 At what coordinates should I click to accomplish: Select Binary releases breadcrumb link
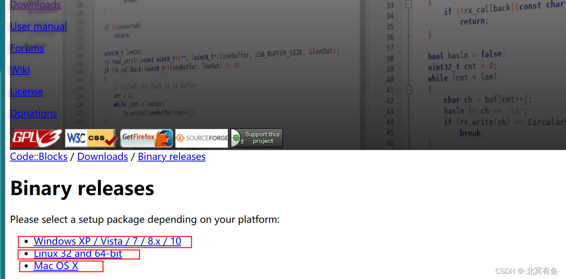[x=171, y=157]
